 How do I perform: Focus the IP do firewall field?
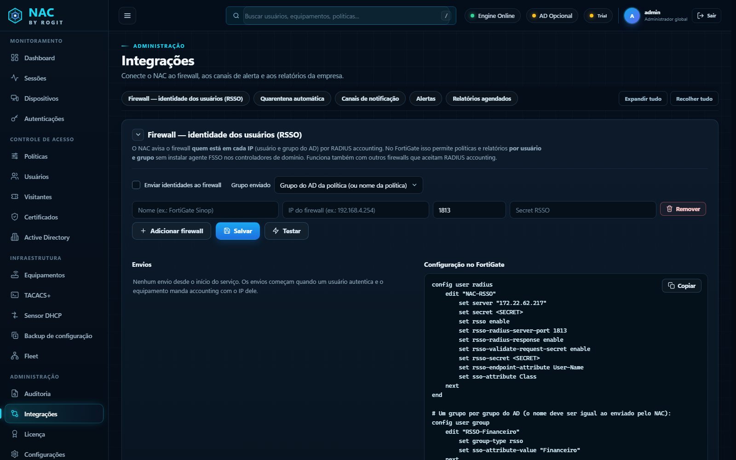click(356, 210)
